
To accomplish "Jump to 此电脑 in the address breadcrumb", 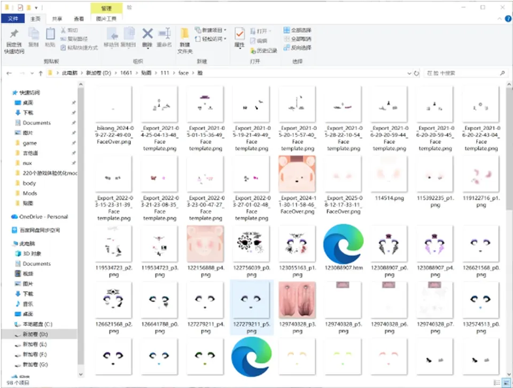I will coord(69,73).
